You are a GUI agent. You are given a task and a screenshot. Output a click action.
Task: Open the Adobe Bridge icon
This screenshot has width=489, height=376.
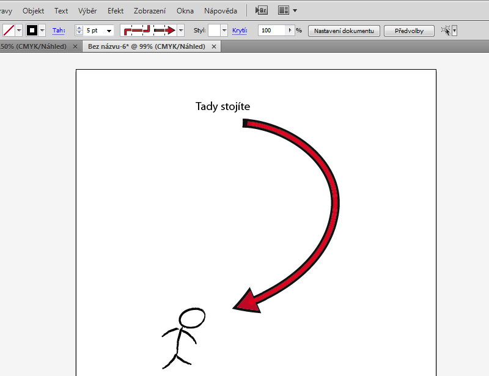point(261,10)
